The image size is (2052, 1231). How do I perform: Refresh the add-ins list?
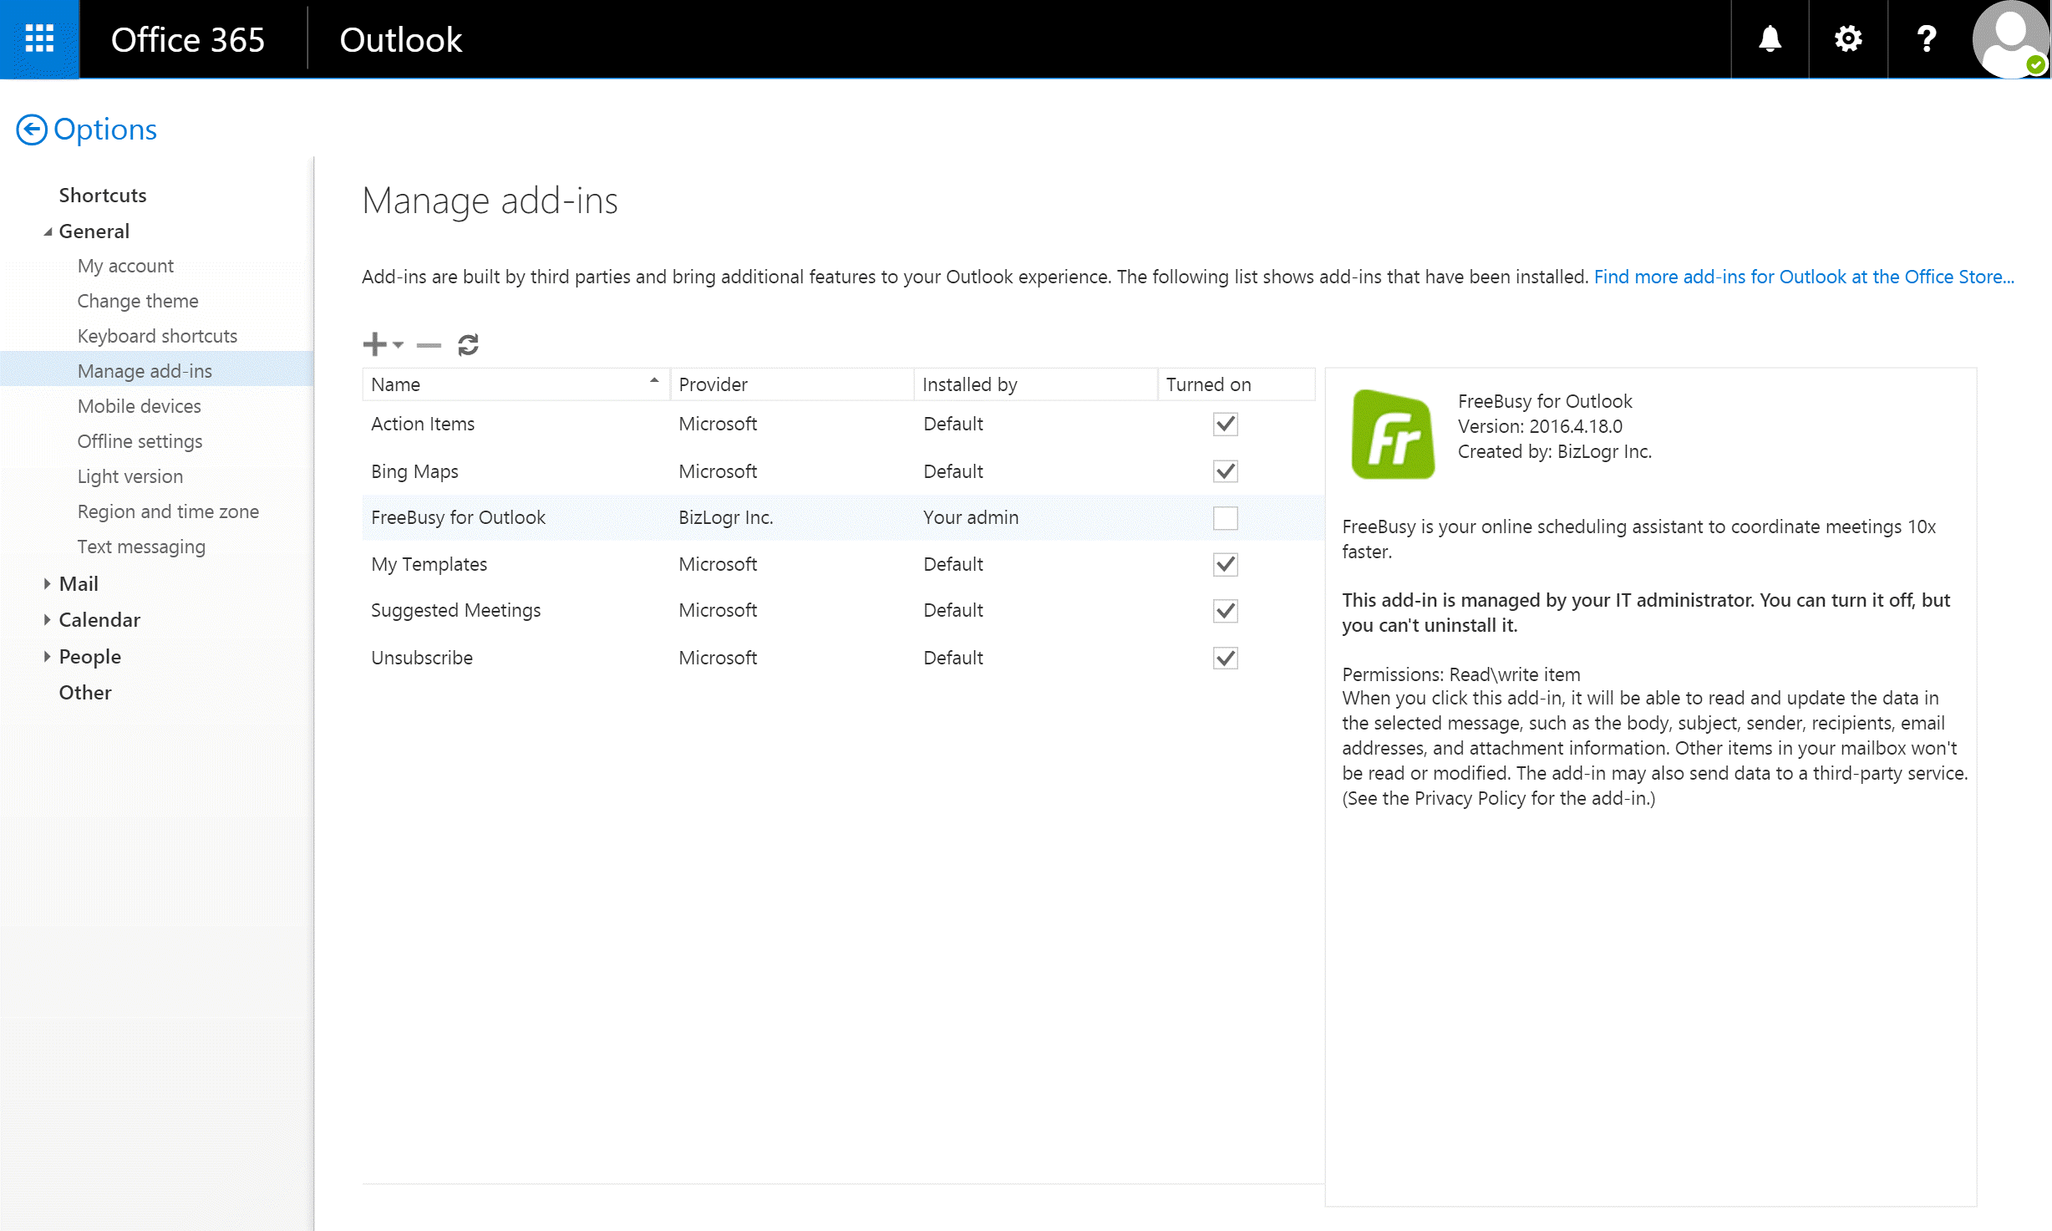click(468, 345)
